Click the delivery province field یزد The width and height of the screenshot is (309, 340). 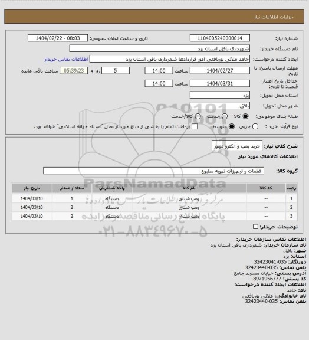click(x=220, y=95)
